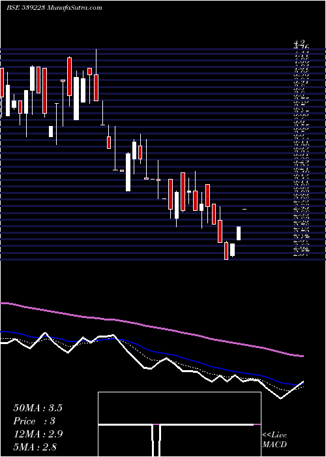This screenshot has height=457, width=326.
Task: Select the '5MA : 2.8' legend entry
Action: pyautogui.click(x=35, y=447)
